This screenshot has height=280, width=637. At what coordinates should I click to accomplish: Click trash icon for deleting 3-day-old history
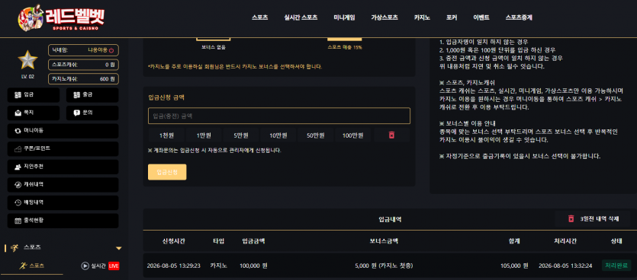click(x=571, y=219)
